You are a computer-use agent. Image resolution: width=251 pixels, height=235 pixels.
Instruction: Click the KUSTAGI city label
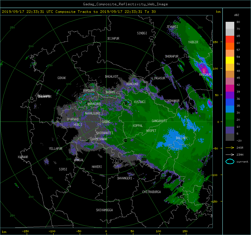click(x=140, y=102)
